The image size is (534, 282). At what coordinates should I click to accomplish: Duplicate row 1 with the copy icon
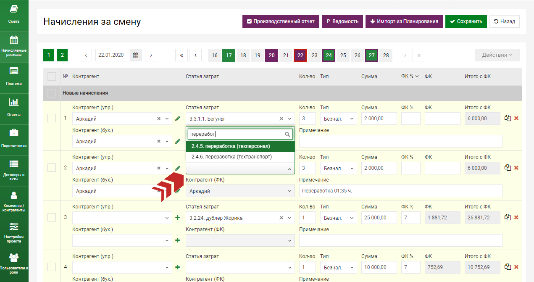click(x=508, y=119)
